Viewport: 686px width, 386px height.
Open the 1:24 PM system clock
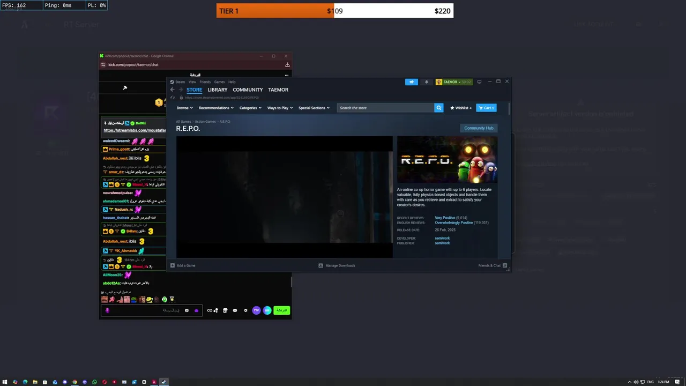663,382
